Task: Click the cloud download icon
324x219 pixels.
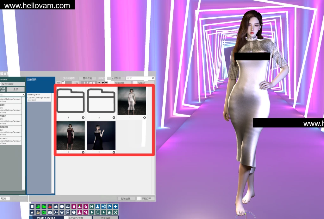Action: [x=56, y=207]
